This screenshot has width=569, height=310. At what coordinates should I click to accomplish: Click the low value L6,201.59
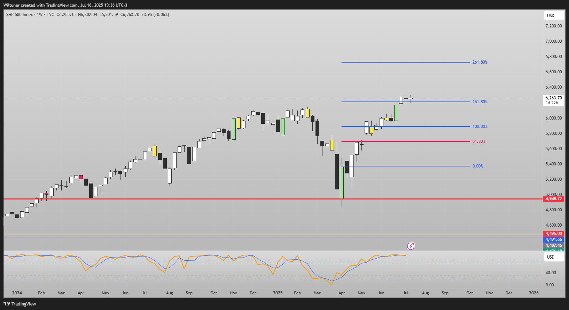(109, 15)
